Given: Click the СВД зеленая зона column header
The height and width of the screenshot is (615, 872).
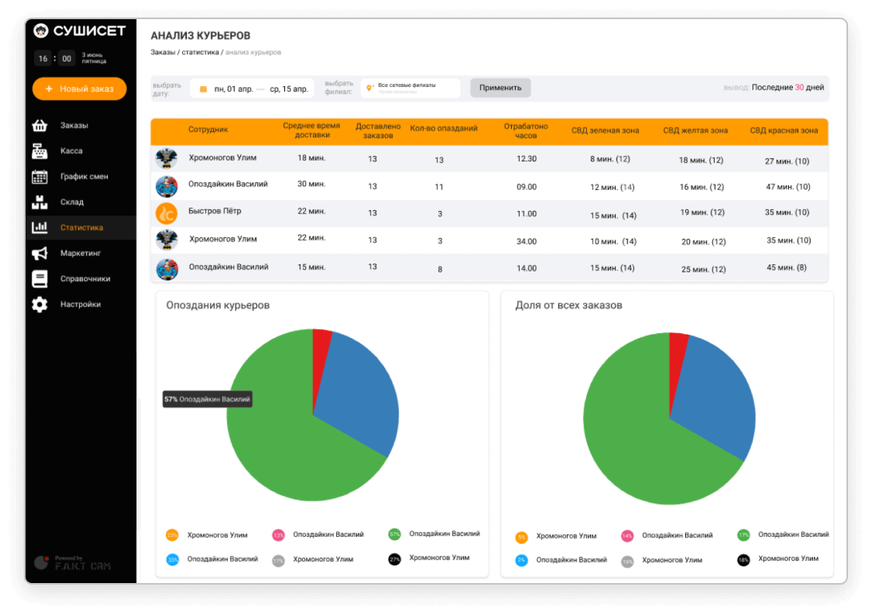Looking at the screenshot, I should click(605, 131).
